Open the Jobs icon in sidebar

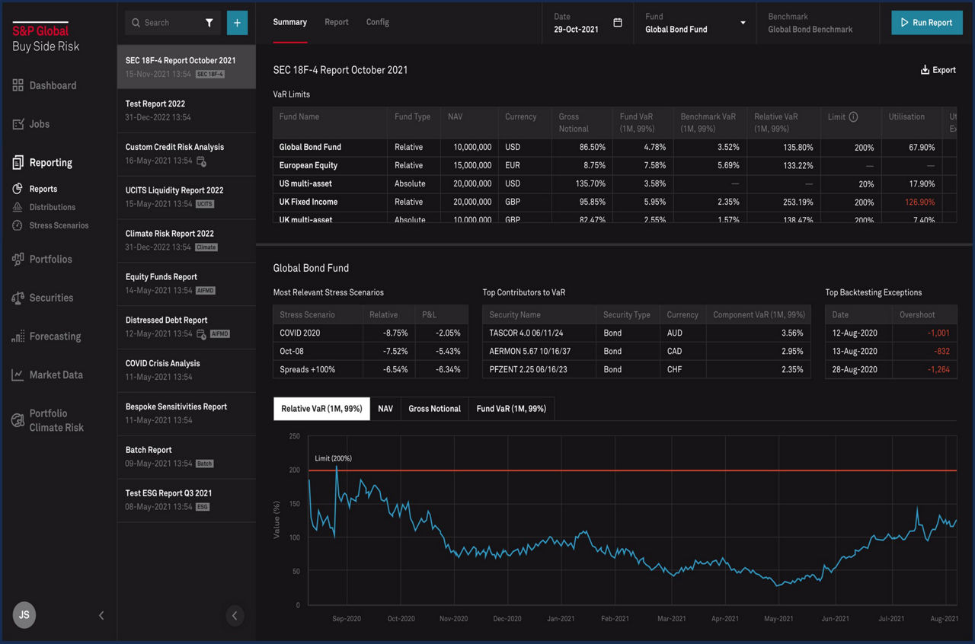point(18,123)
